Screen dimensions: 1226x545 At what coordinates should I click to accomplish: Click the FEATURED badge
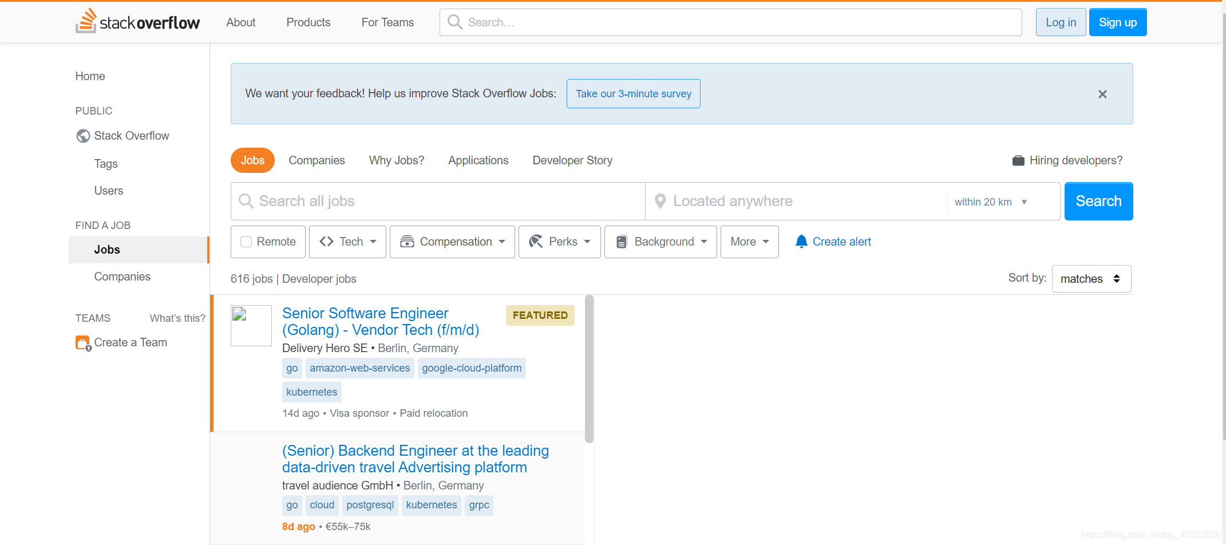540,315
